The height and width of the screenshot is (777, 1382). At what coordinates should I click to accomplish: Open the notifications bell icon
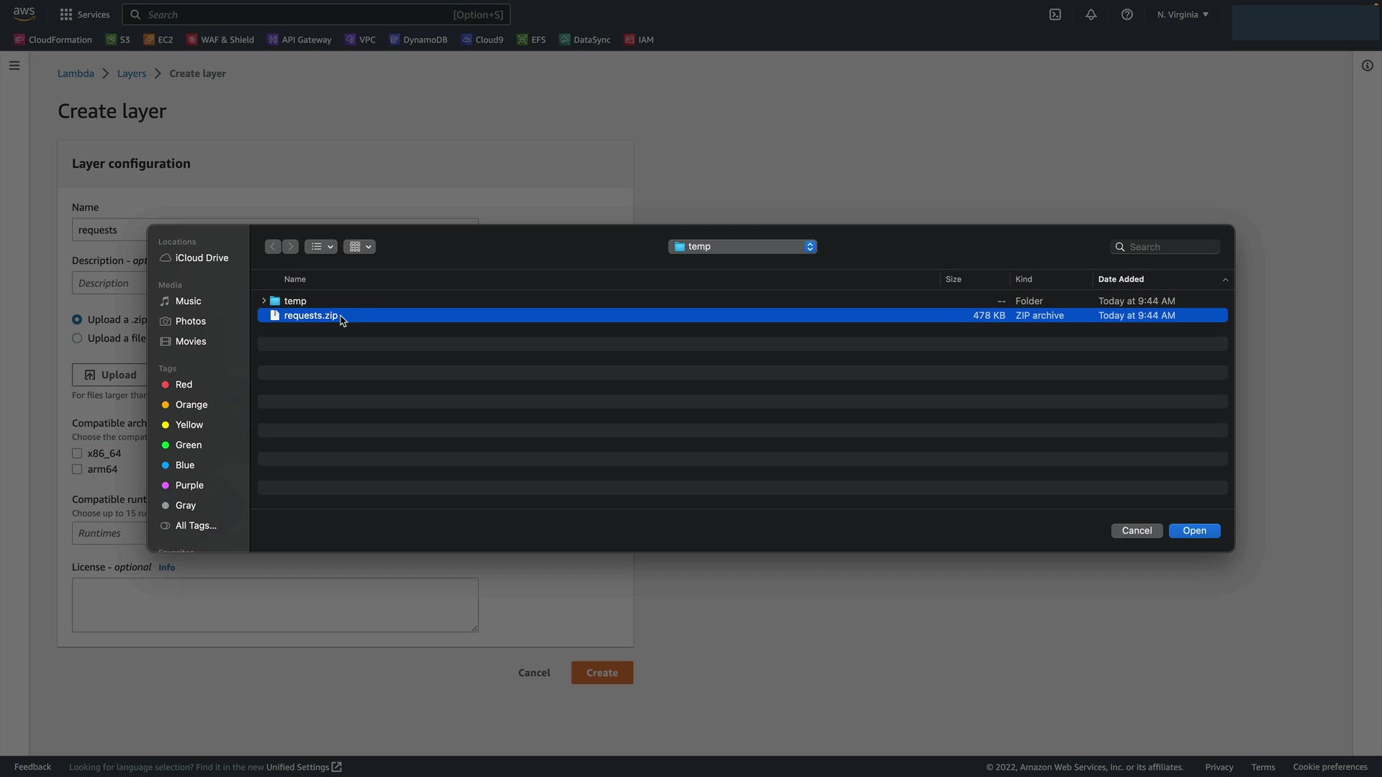[x=1091, y=14]
